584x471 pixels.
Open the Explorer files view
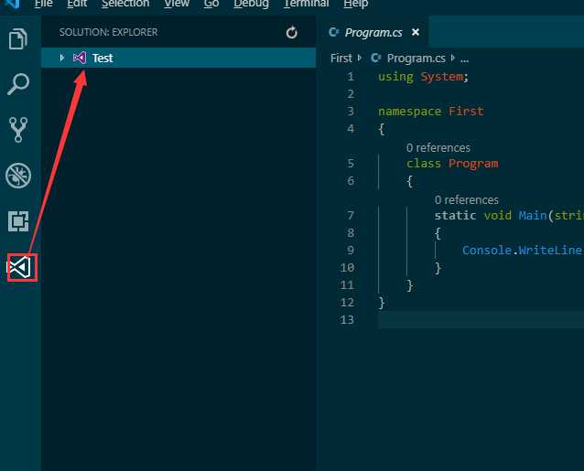click(18, 38)
